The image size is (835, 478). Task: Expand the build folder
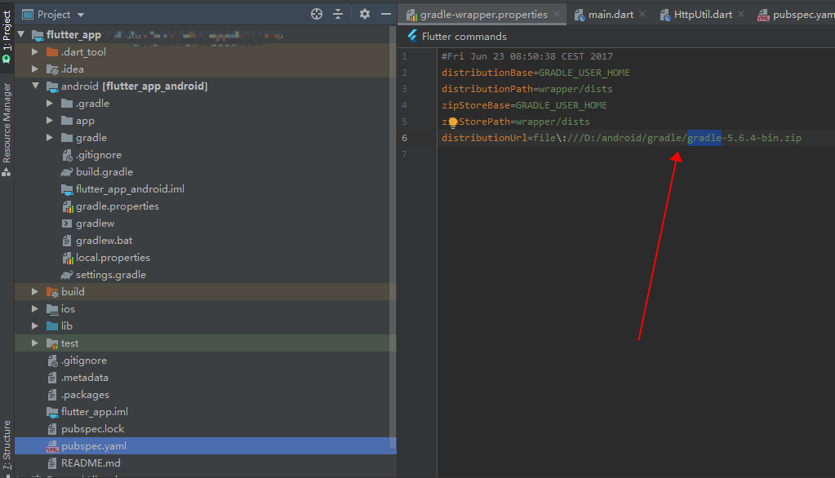[x=35, y=292]
